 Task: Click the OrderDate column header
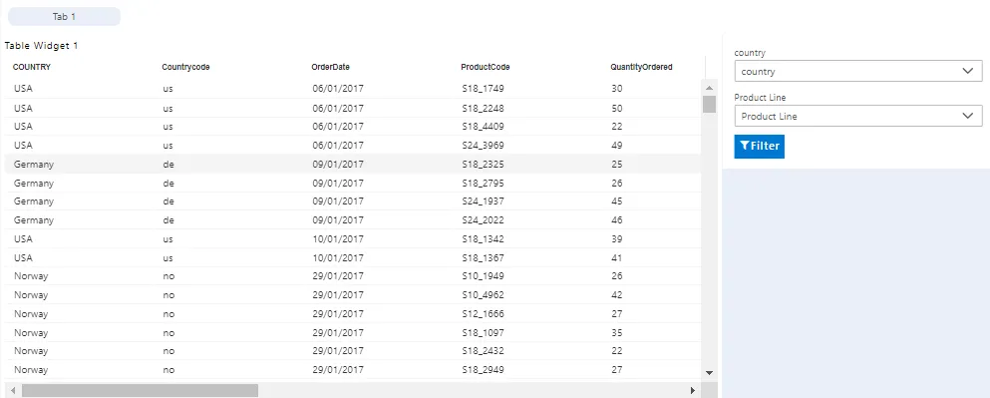(x=330, y=67)
